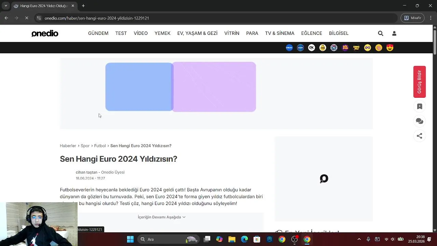437x246 pixels.
Task: Click the snowflake-pattern channel icon
Action: [334, 48]
